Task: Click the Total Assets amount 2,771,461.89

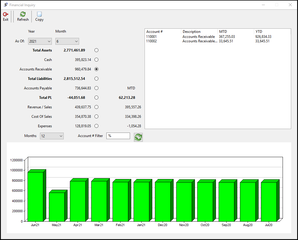Action: click(74, 50)
